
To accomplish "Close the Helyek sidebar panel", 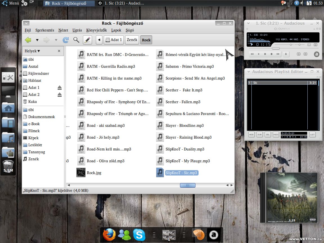I will [59, 51].
